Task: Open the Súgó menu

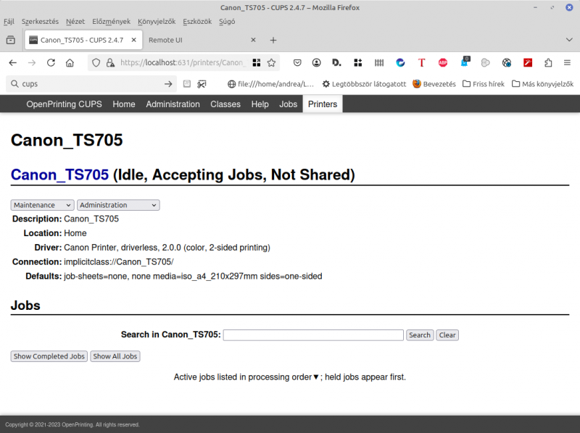Action: (x=227, y=22)
